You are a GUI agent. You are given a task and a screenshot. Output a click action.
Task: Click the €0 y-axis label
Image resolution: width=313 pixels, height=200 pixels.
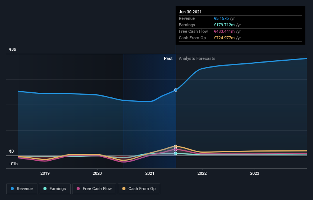[11, 151]
